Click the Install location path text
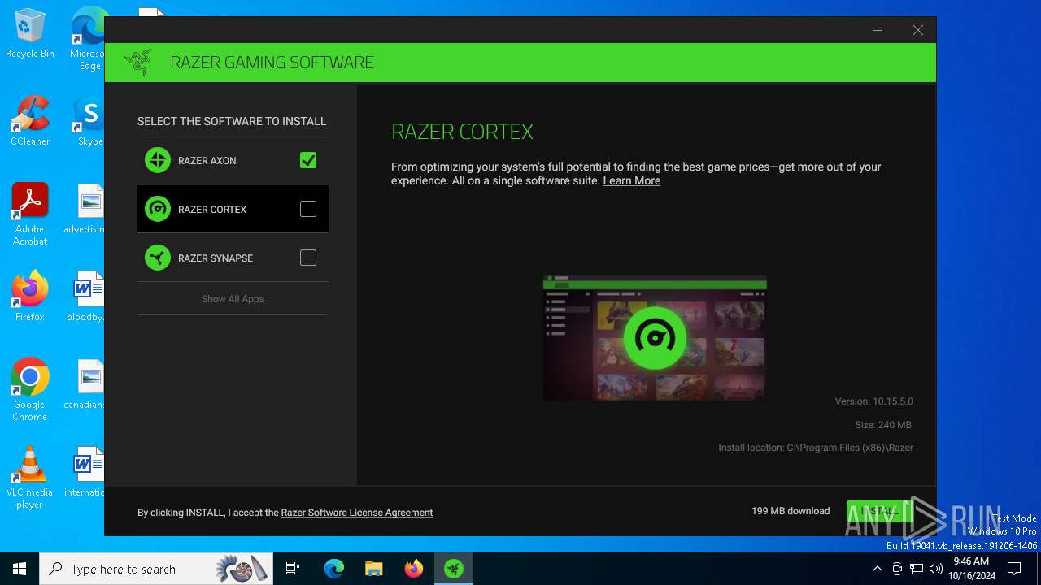 click(816, 448)
